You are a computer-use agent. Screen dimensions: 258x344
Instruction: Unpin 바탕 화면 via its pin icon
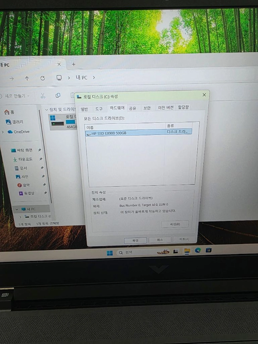pyautogui.click(x=40, y=150)
